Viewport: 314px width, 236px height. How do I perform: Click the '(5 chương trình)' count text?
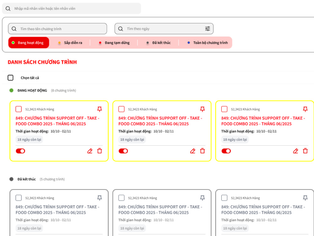[x=52, y=179]
